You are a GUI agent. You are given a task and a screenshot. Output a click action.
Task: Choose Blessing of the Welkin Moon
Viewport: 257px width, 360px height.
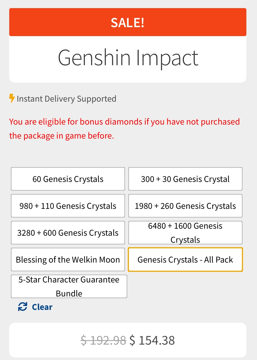tap(68, 260)
